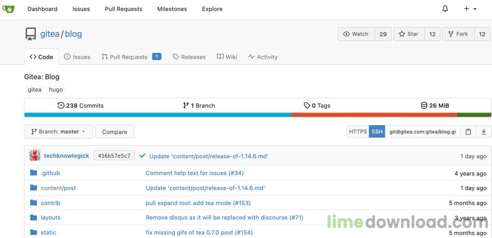Switch to the repository Pull Requests tab
This screenshot has height=238, width=492.
point(131,57)
